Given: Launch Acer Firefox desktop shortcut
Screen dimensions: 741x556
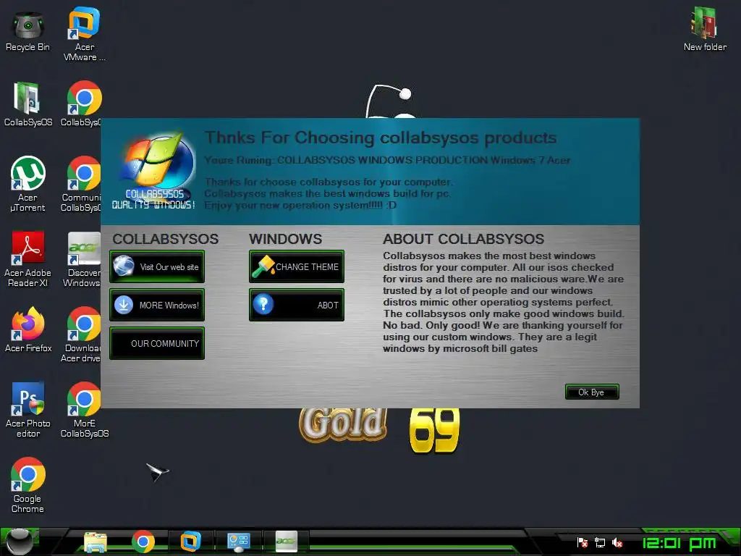Looking at the screenshot, I should coord(28,329).
